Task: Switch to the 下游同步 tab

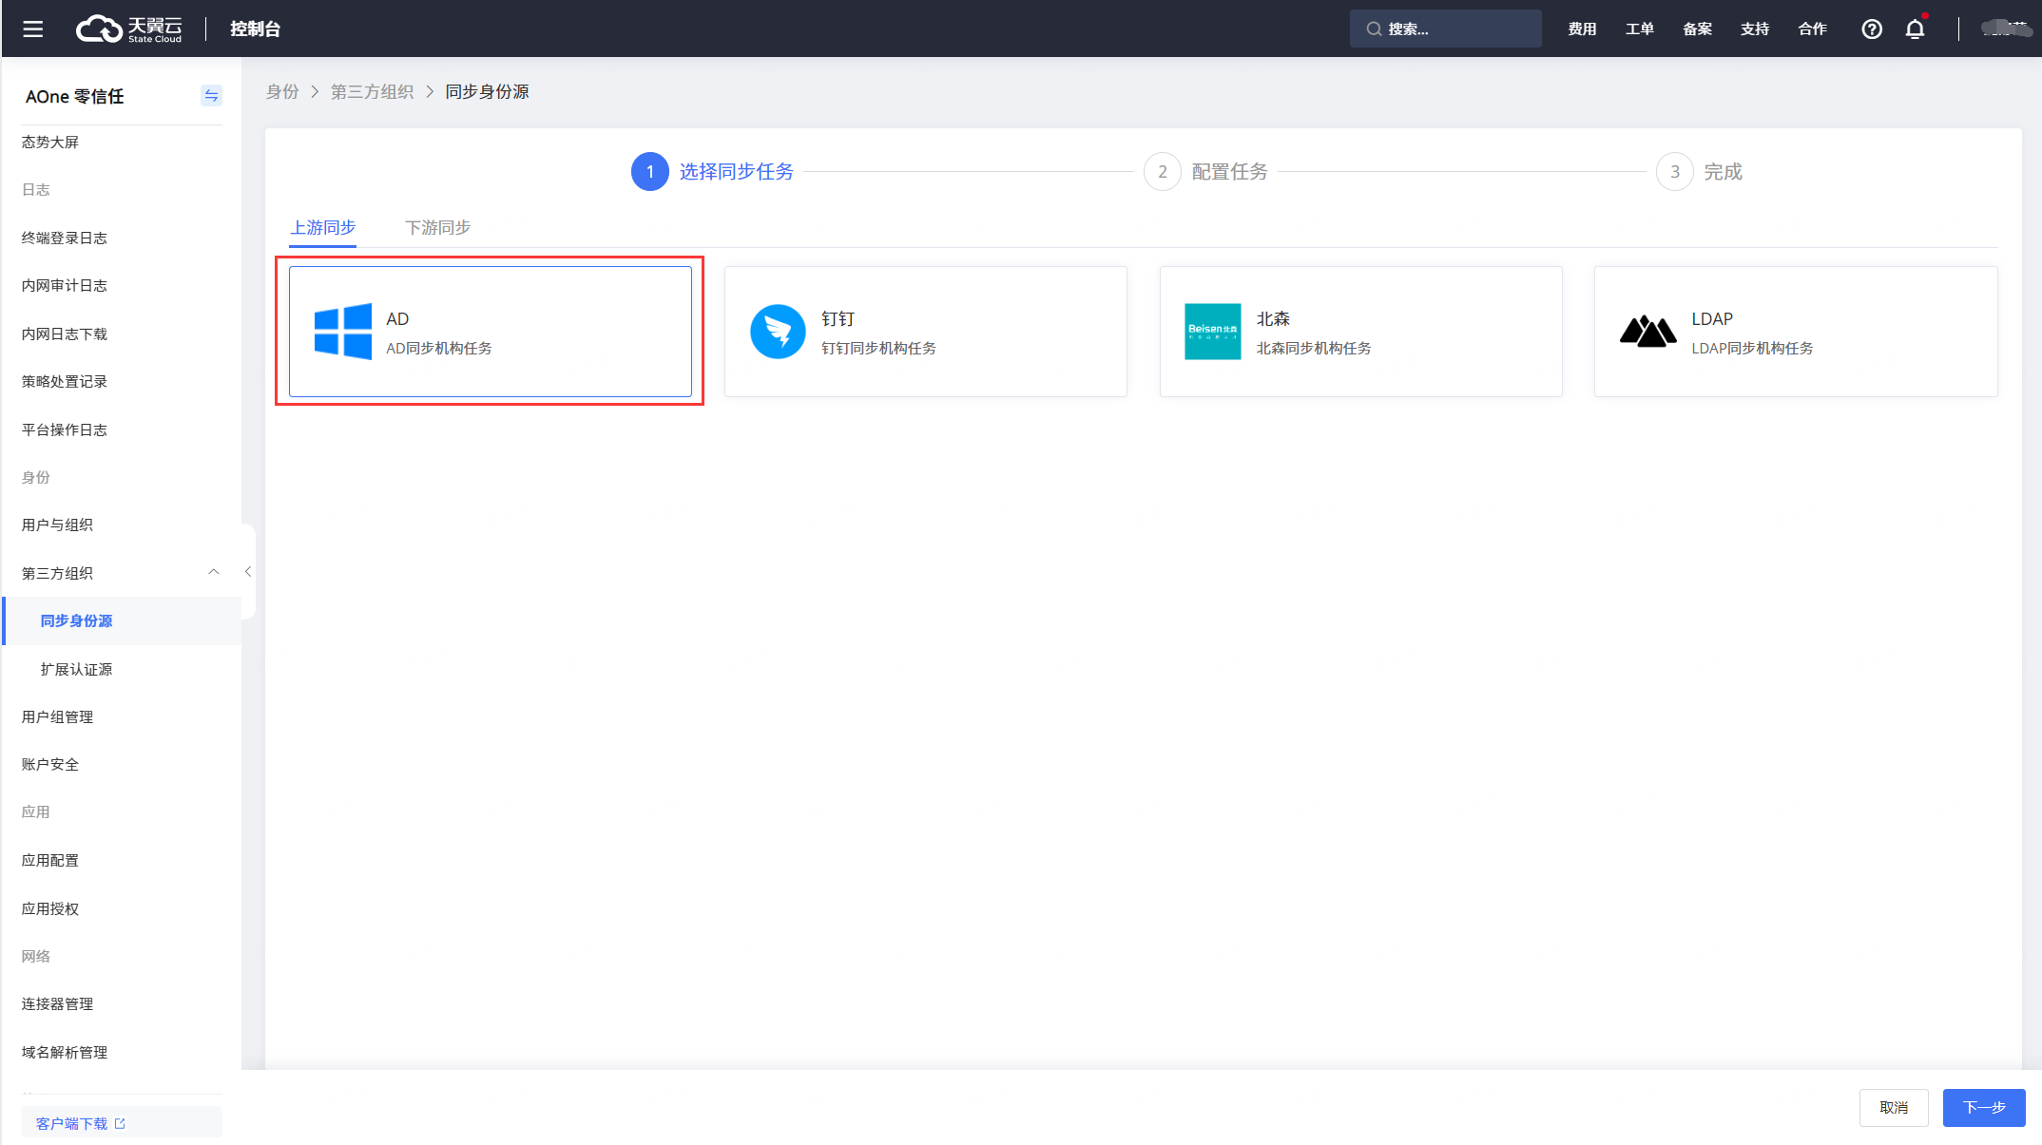Action: (x=437, y=228)
